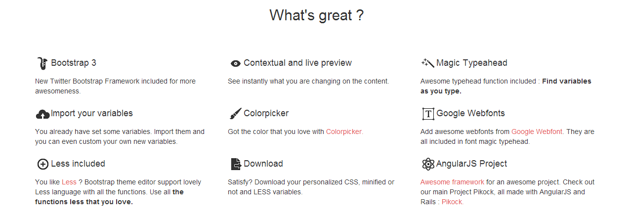The height and width of the screenshot is (221, 629).
Task: Open the red Colorpicker link
Action: pyautogui.click(x=344, y=132)
